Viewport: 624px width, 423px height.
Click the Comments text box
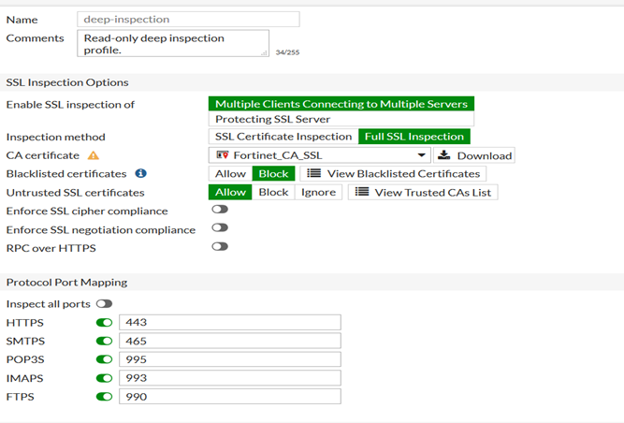[173, 44]
